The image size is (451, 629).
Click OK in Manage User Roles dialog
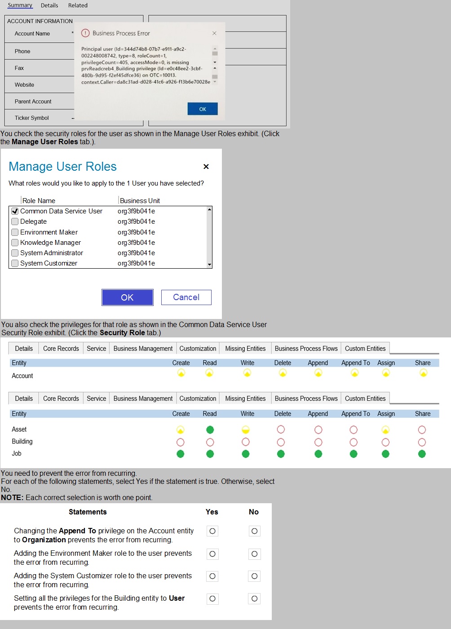click(x=127, y=297)
